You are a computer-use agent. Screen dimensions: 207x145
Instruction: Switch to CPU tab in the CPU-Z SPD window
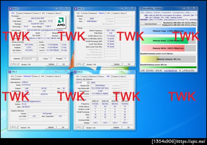click(78, 76)
